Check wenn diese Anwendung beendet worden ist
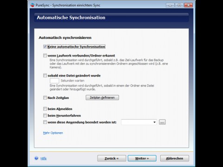Viewport: 223px width, 167px height. tap(45, 122)
